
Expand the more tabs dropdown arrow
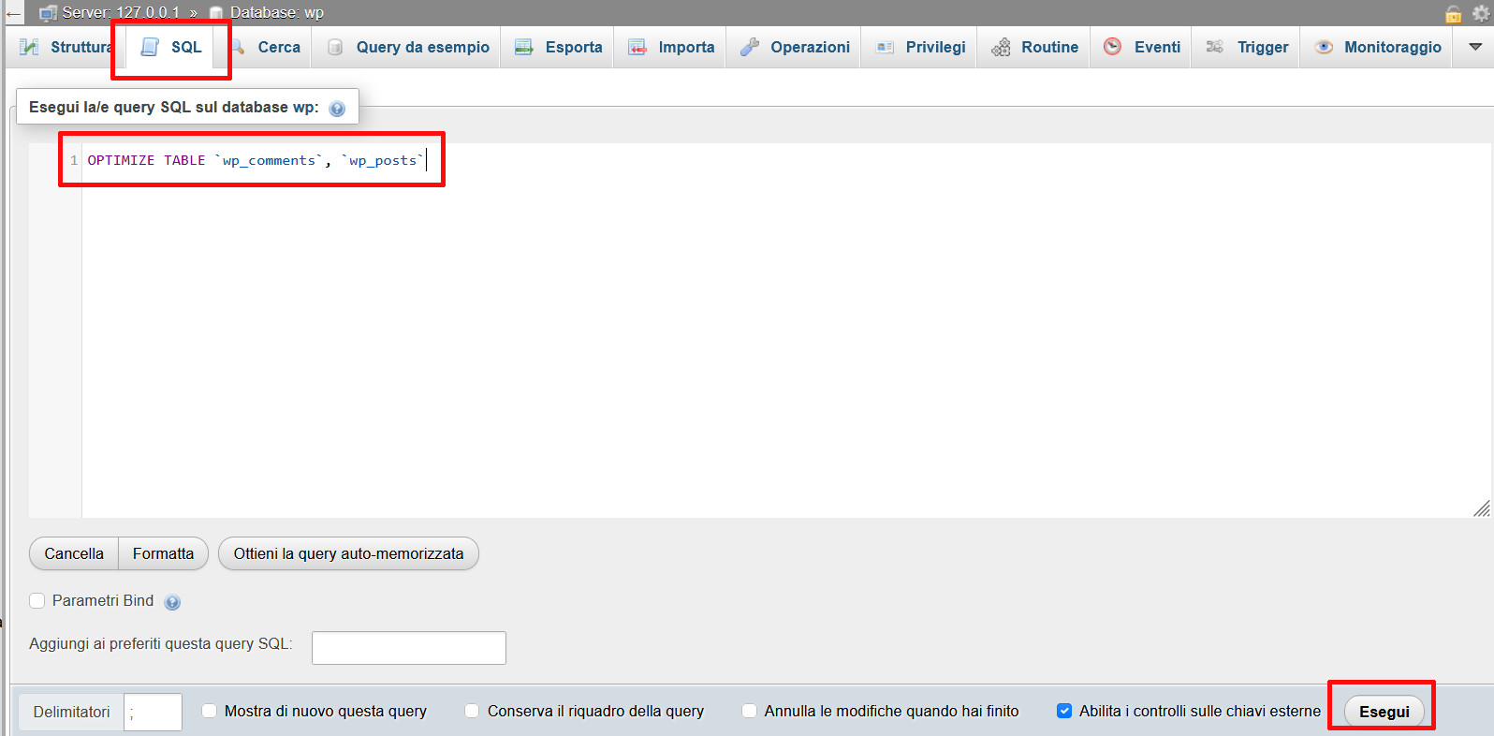coord(1475,47)
